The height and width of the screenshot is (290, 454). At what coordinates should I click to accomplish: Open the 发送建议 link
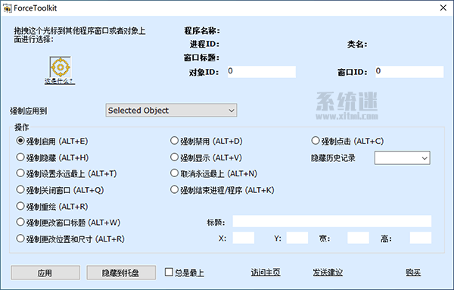coord(328,273)
